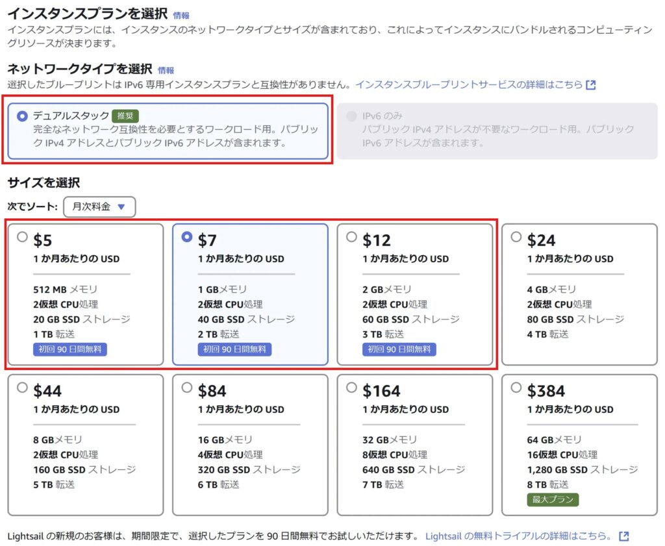Viewport: 665px width, 546px height.
Task: Click the 最大プラン badge on the $384 plan
Action: click(x=553, y=499)
